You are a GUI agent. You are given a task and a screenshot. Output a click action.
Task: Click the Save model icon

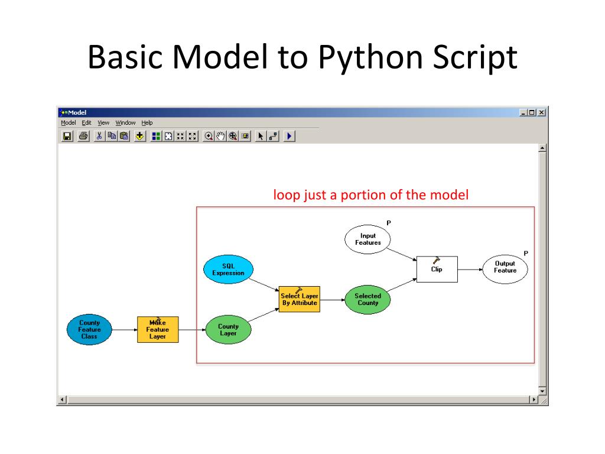pyautogui.click(x=67, y=137)
